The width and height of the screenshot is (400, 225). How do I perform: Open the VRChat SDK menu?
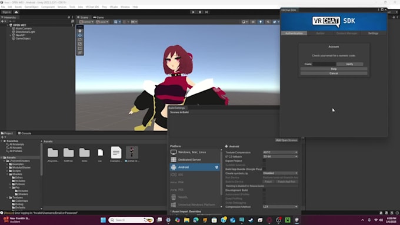92,7
